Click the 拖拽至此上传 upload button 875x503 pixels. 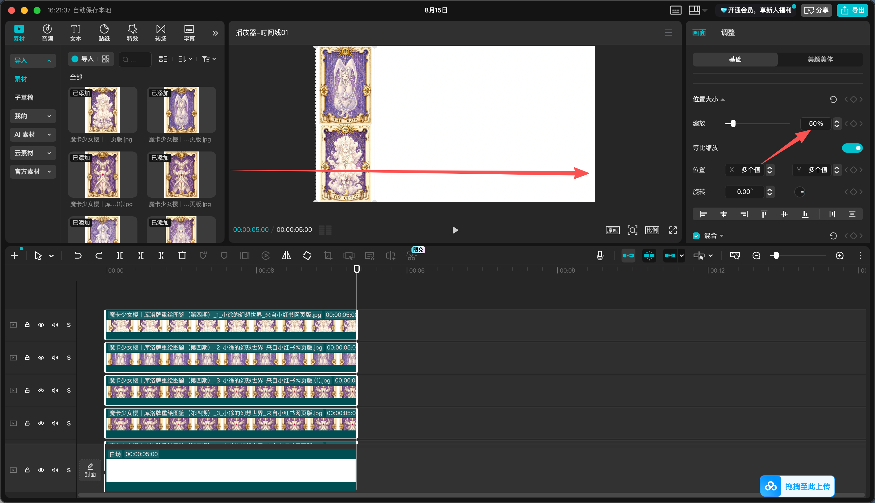point(797,487)
